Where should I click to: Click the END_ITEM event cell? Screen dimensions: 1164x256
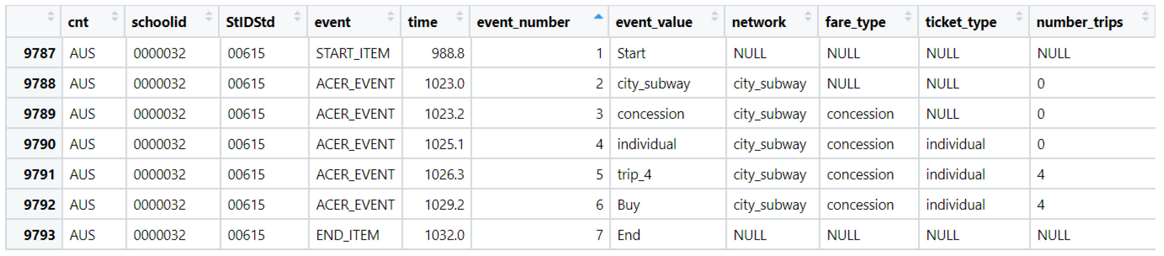[x=348, y=235]
